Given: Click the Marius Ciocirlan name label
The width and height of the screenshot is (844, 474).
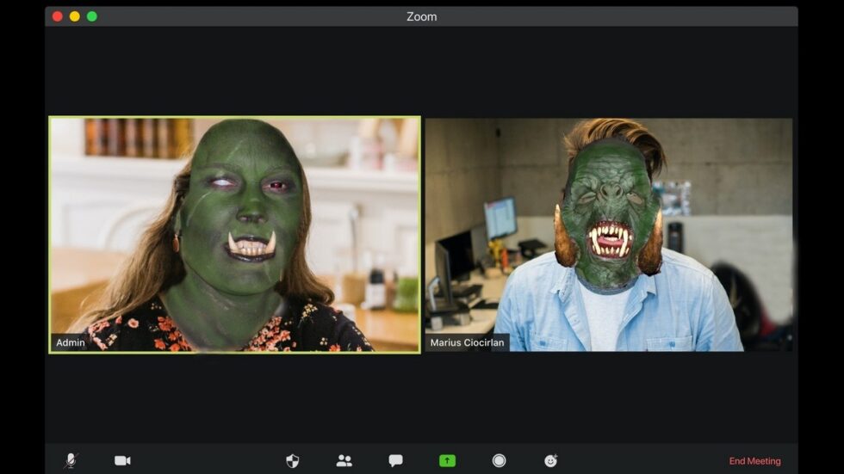Looking at the screenshot, I should coord(468,342).
